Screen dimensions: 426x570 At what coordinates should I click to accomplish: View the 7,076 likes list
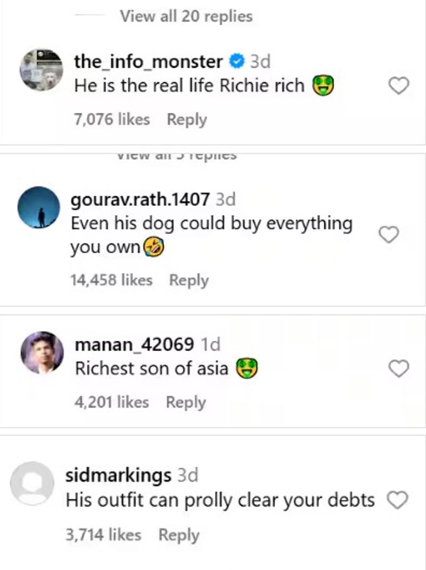112,119
